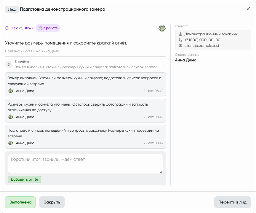
Task: Click the "Создано: 22 окт 08:42, Анна Демо" line
Action: pos(32,51)
